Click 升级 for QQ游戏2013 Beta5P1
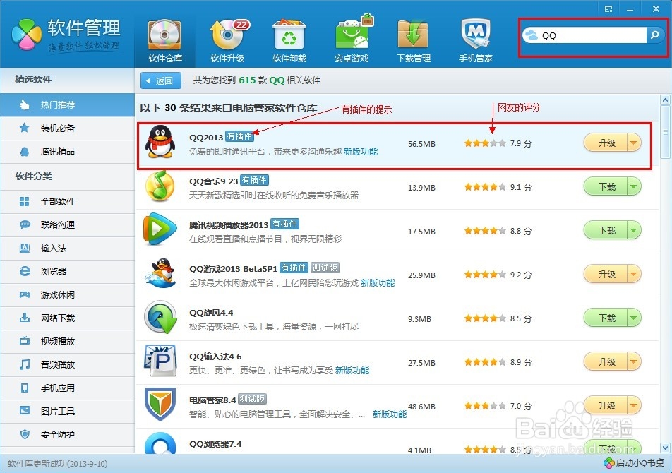Viewport: 672px width, 473px height. (606, 274)
